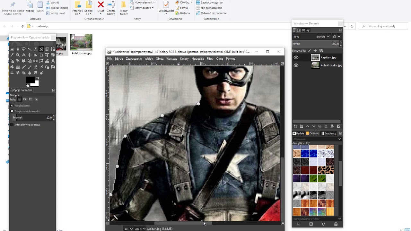
Task: Delete the selected layer
Action: tap(338, 126)
